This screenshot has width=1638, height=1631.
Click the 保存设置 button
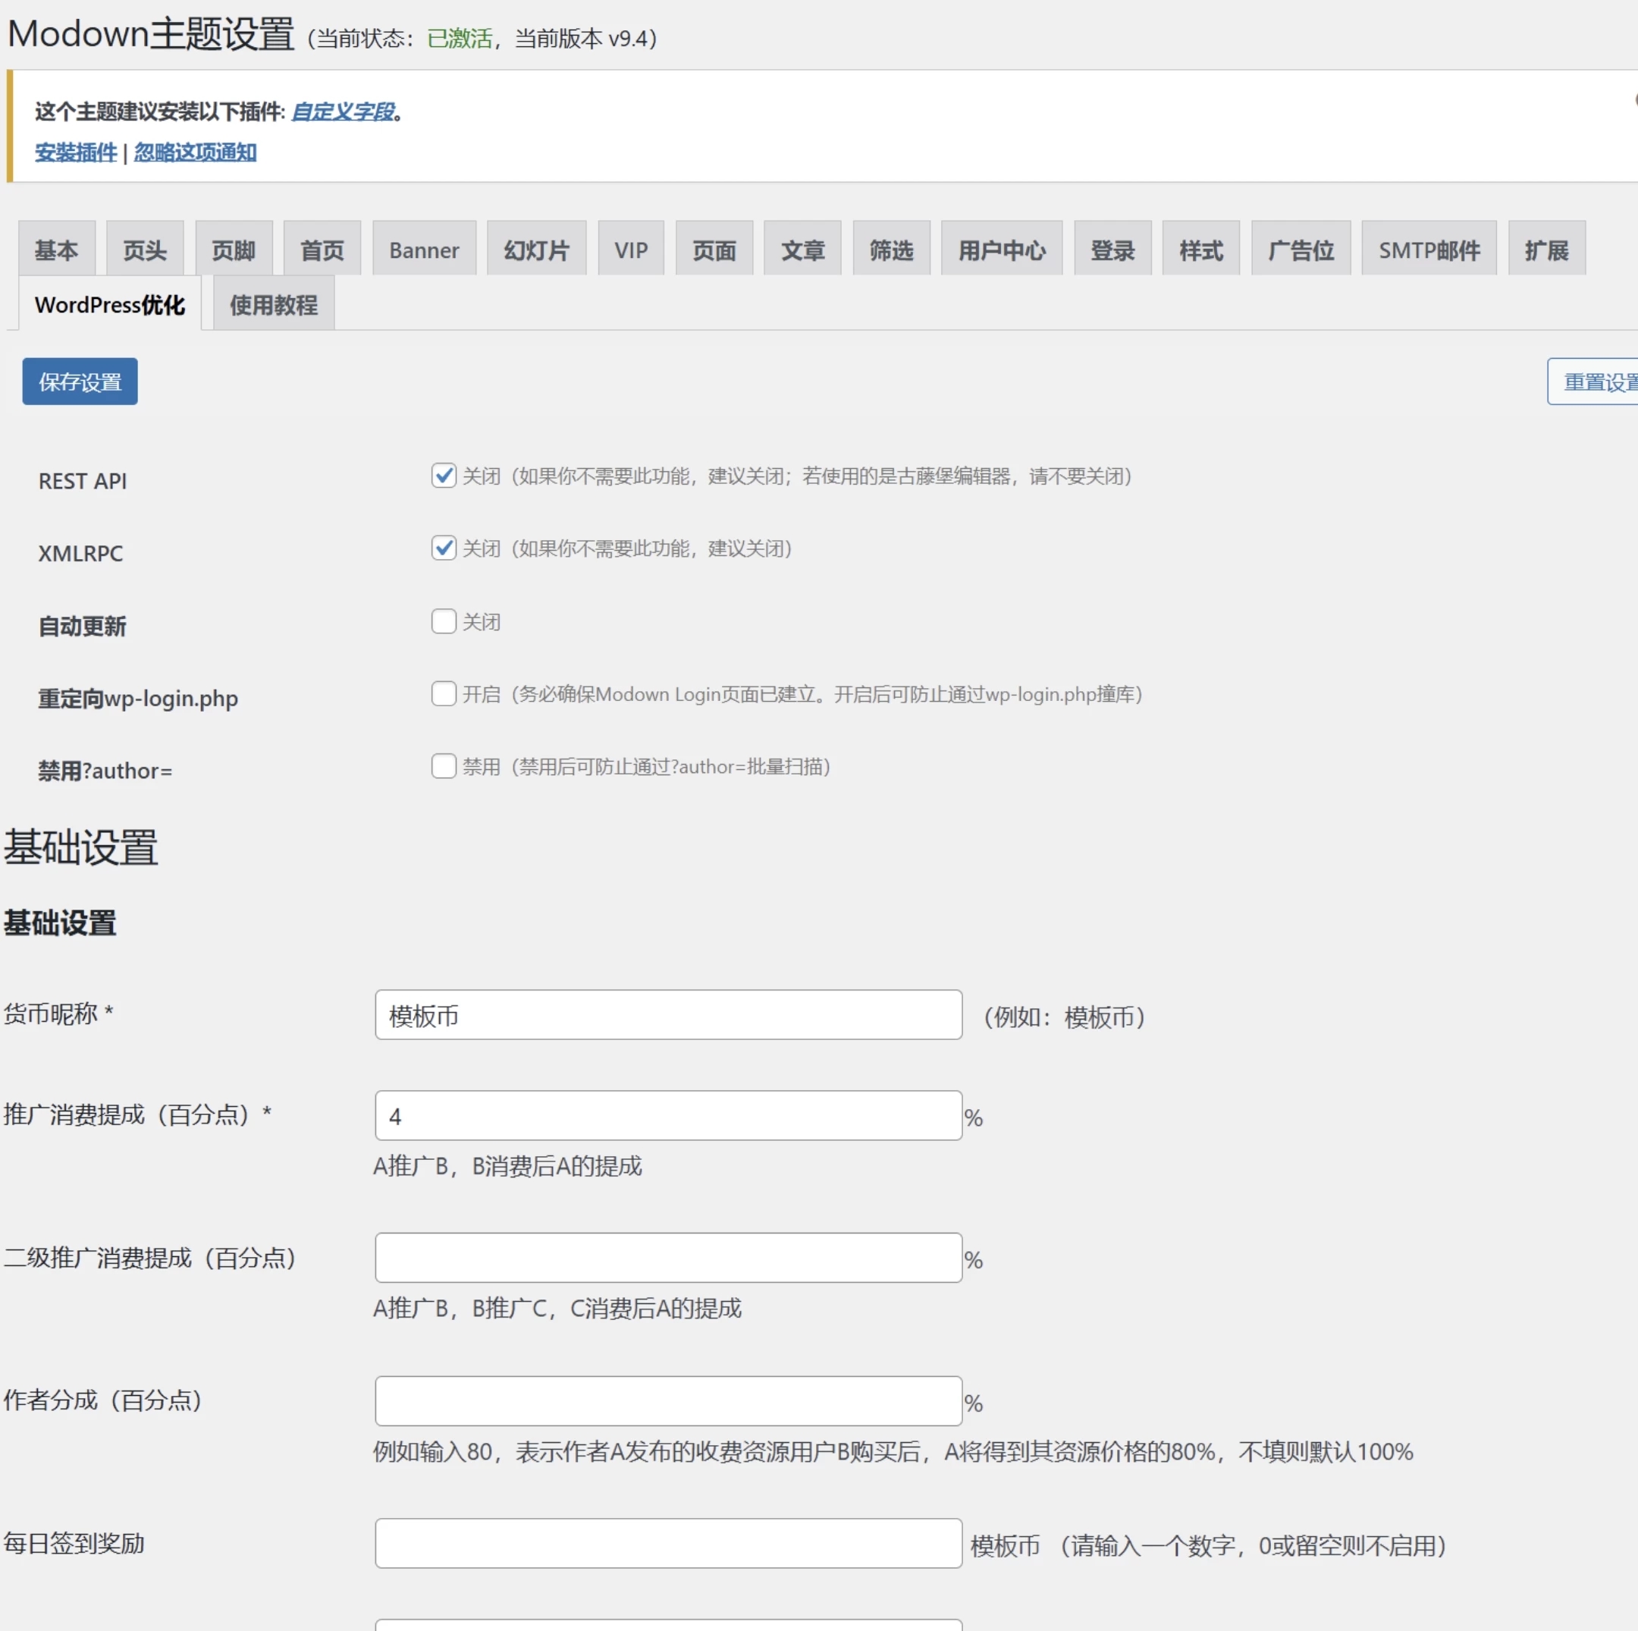click(x=79, y=381)
